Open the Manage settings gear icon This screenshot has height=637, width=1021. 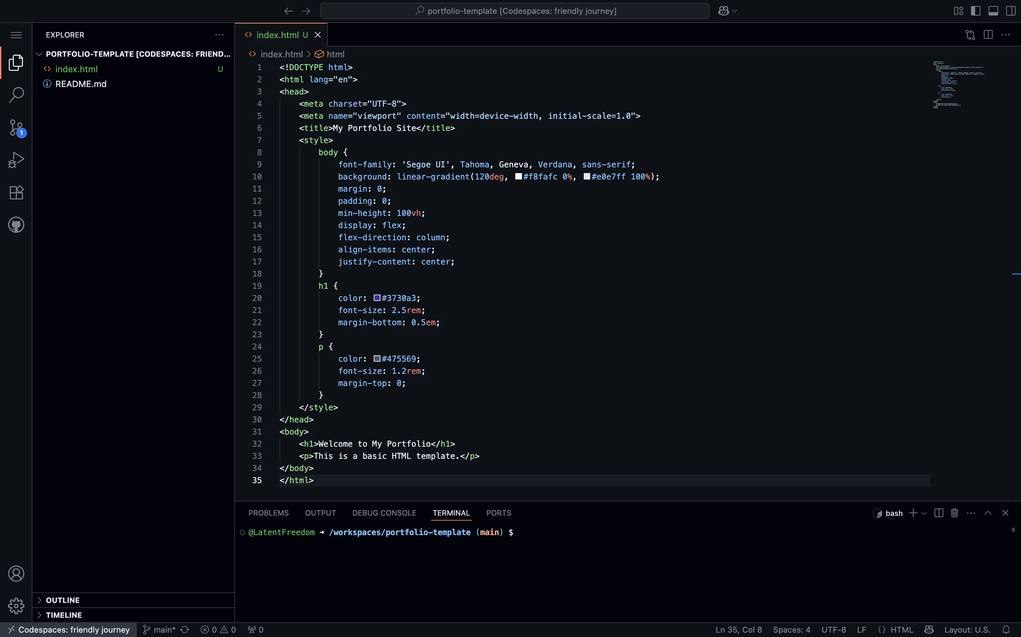coord(16,606)
